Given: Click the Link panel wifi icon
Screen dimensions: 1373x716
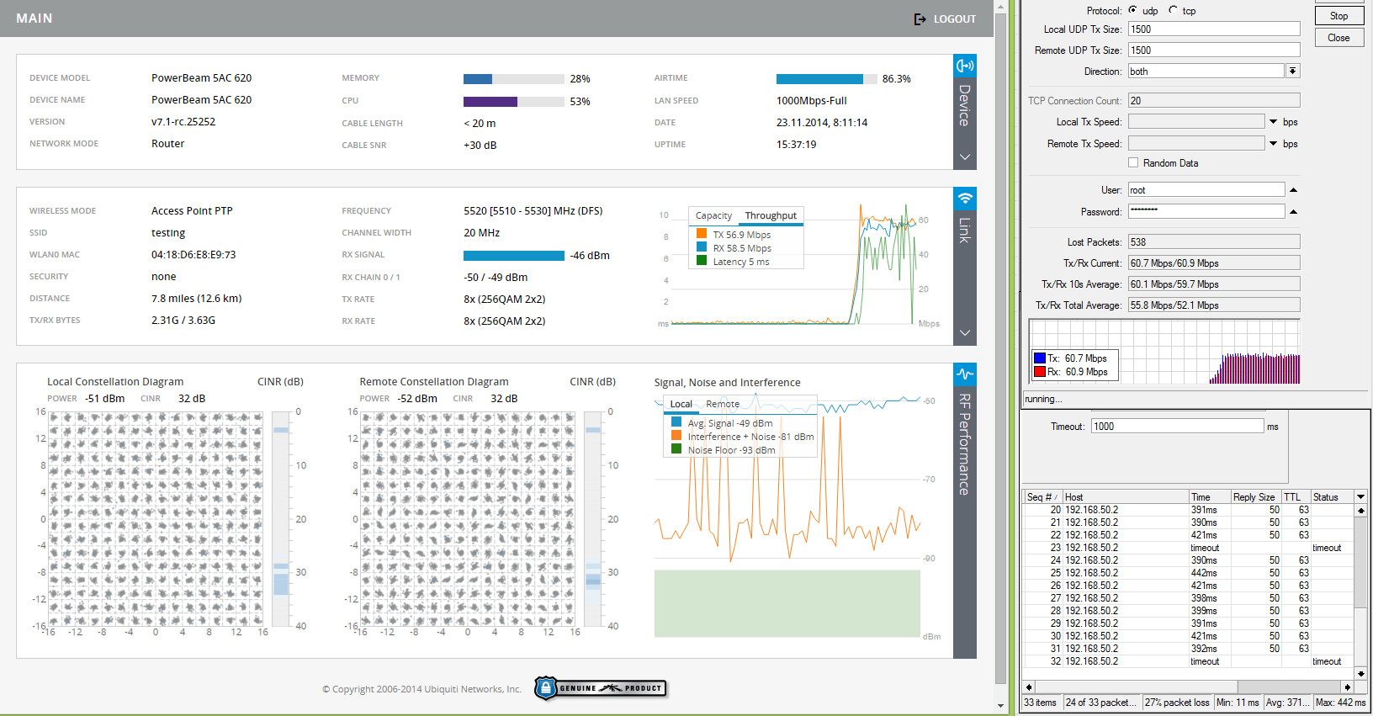Looking at the screenshot, I should click(965, 199).
